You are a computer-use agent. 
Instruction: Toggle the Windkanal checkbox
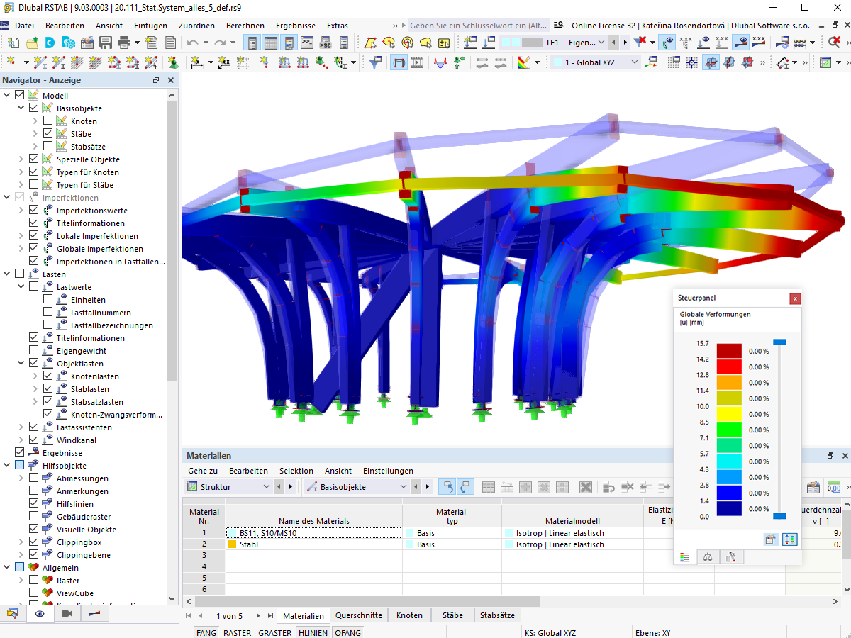pos(33,440)
